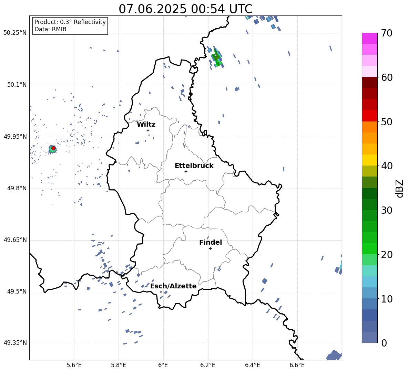Click the 50.1°N latitude label
The image size is (408, 372).
click(17, 85)
